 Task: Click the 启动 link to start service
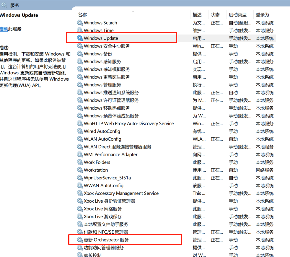coord(4,29)
